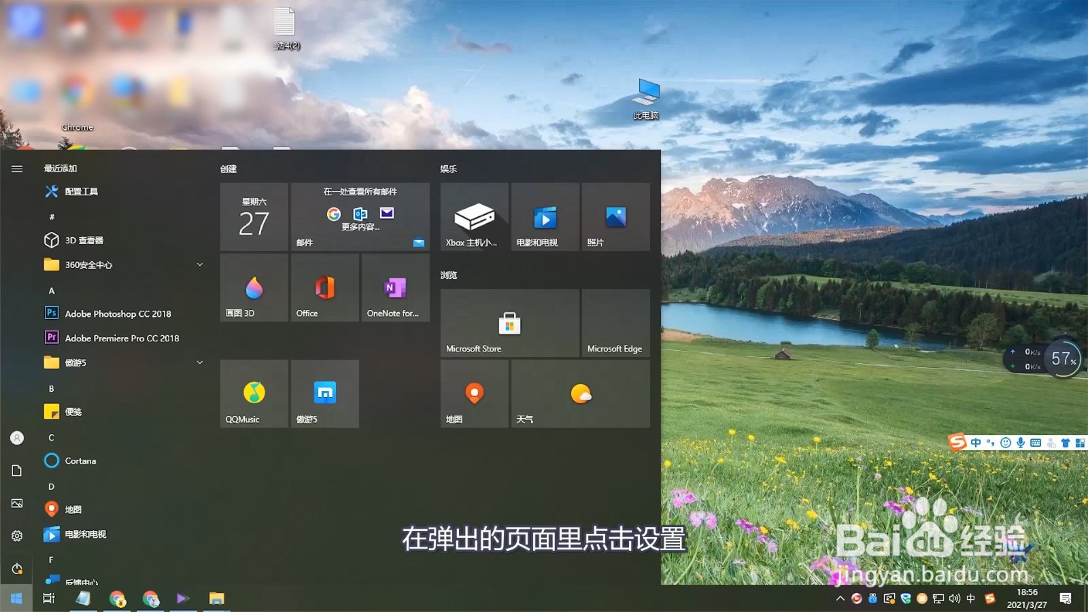The height and width of the screenshot is (612, 1088).
Task: Click the 中 language indicator in tray
Action: 971,598
